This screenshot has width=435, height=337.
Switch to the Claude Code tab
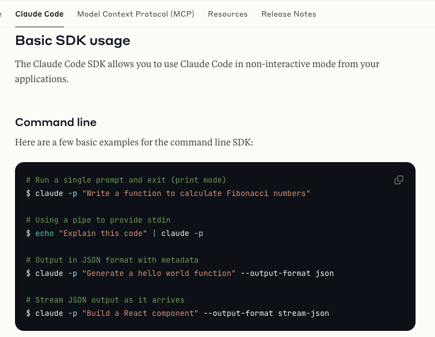point(39,14)
